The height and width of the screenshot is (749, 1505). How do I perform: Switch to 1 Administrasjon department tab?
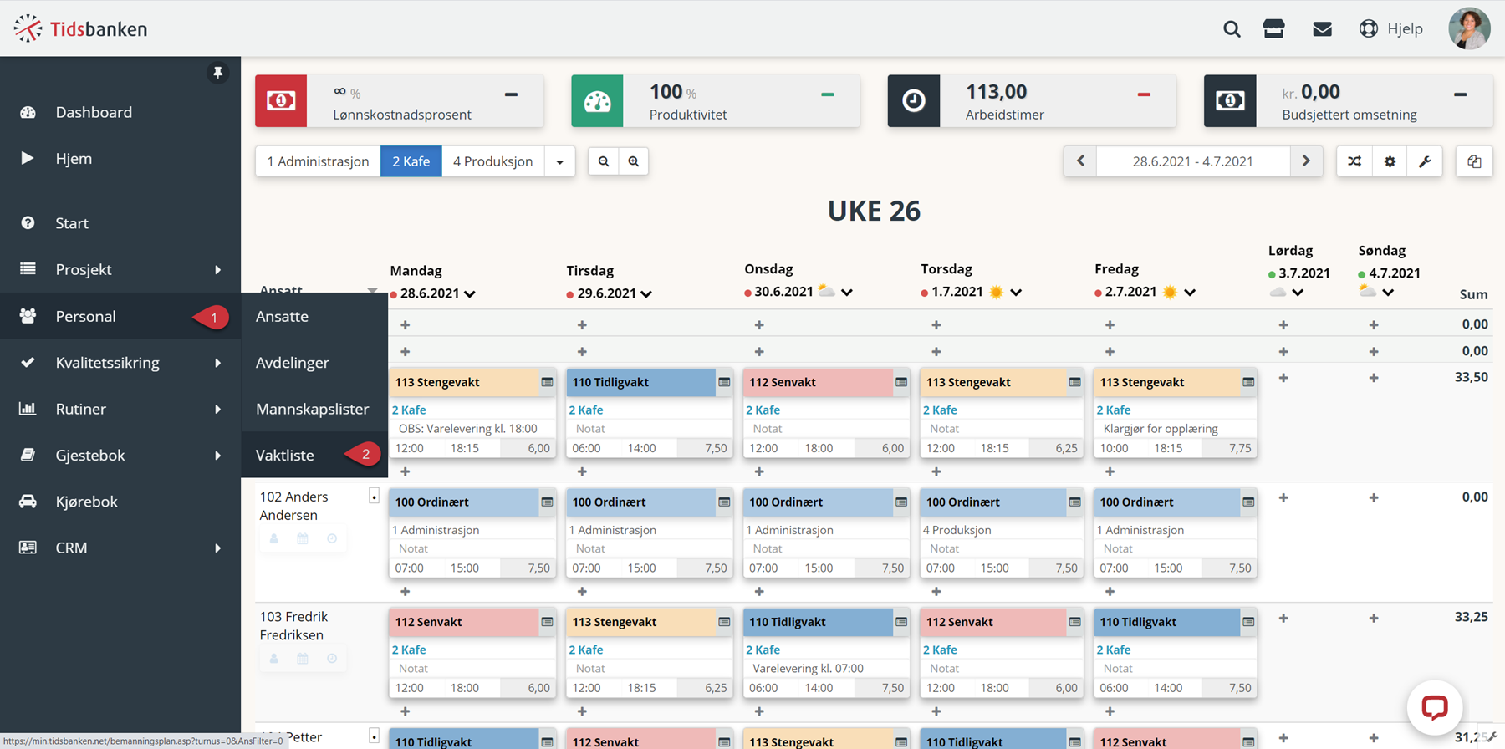coord(318,161)
